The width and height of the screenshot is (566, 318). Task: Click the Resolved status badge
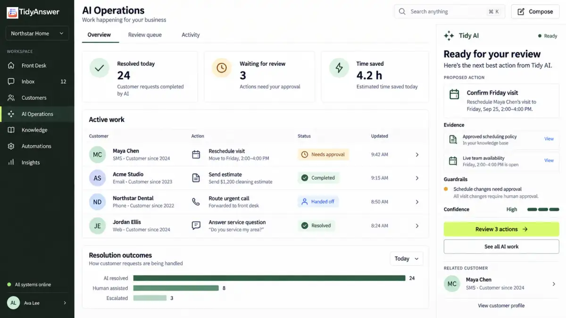pyautogui.click(x=316, y=225)
